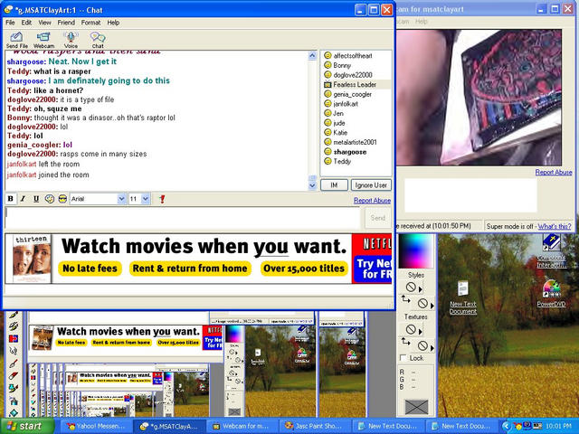Click Report Abuse link in webcam window

point(554,173)
